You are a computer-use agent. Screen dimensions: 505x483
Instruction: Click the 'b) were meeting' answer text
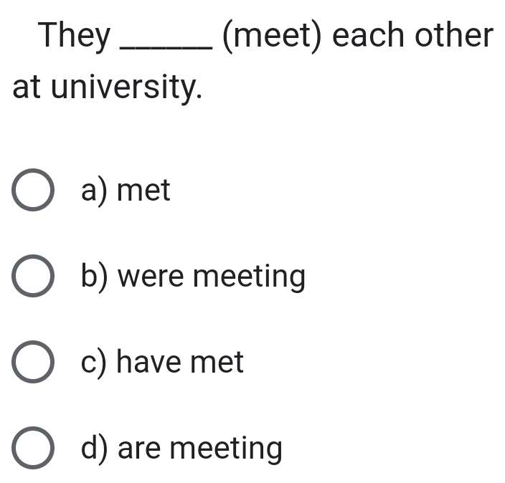pos(193,277)
